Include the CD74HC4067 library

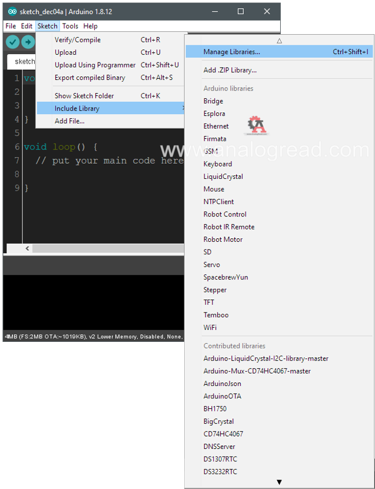click(x=279, y=434)
